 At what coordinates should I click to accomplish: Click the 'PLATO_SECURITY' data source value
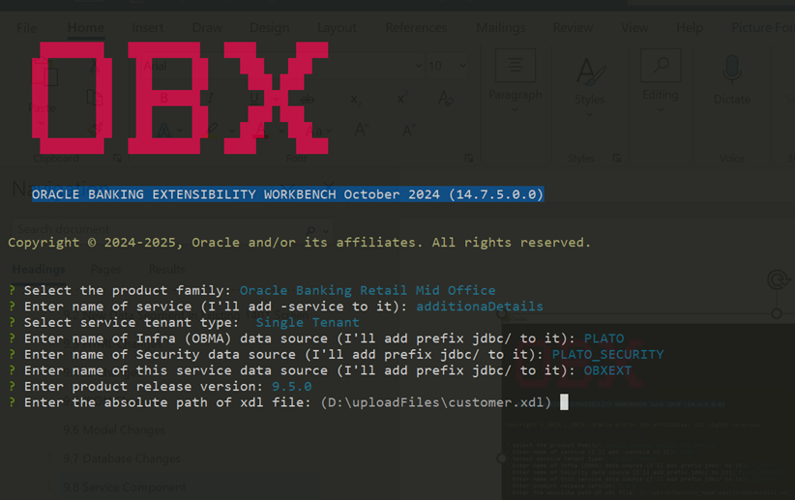click(607, 355)
